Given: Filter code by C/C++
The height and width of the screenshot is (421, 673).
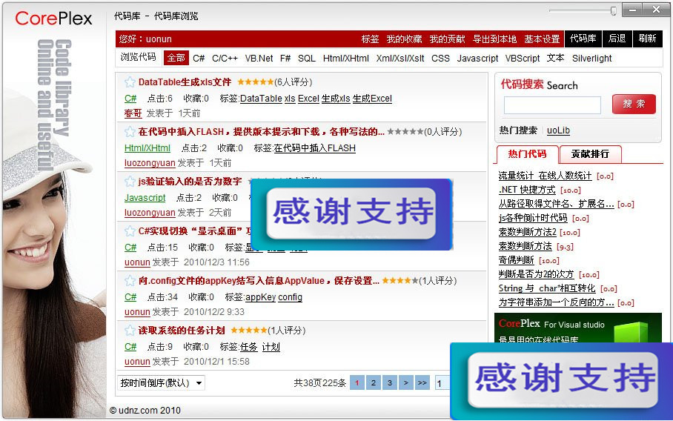Looking at the screenshot, I should pyautogui.click(x=225, y=59).
